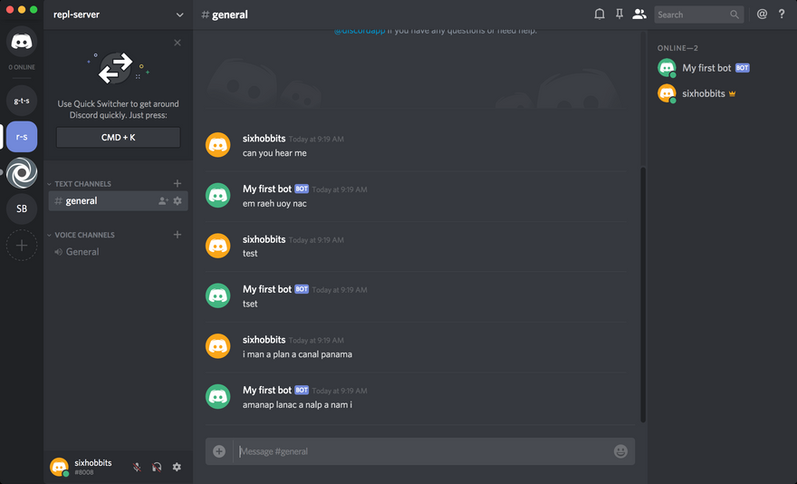Open recent mentions via @ icon

tap(762, 15)
